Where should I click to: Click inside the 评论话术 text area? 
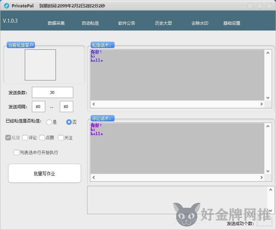tap(177, 149)
